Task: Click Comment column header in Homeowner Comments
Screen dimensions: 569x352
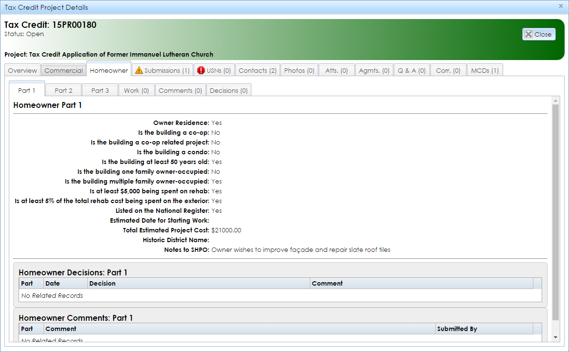Action: tap(240, 329)
